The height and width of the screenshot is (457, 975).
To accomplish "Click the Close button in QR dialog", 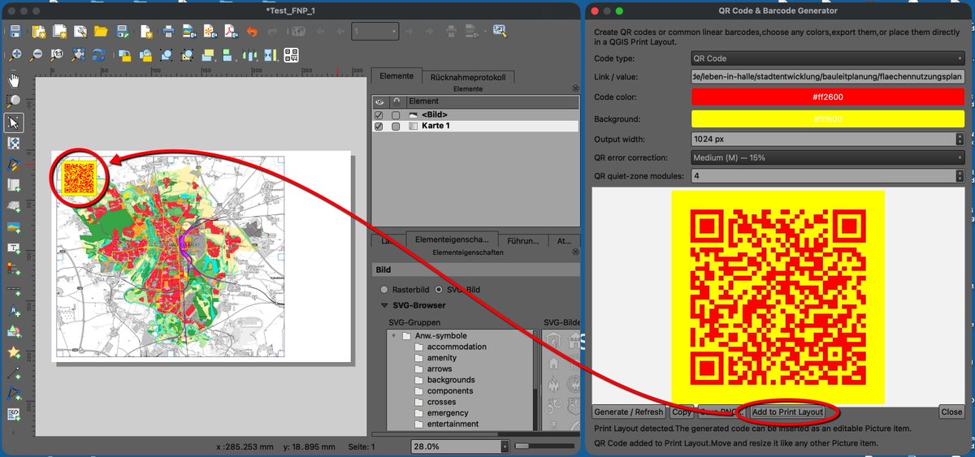I will coord(951,412).
